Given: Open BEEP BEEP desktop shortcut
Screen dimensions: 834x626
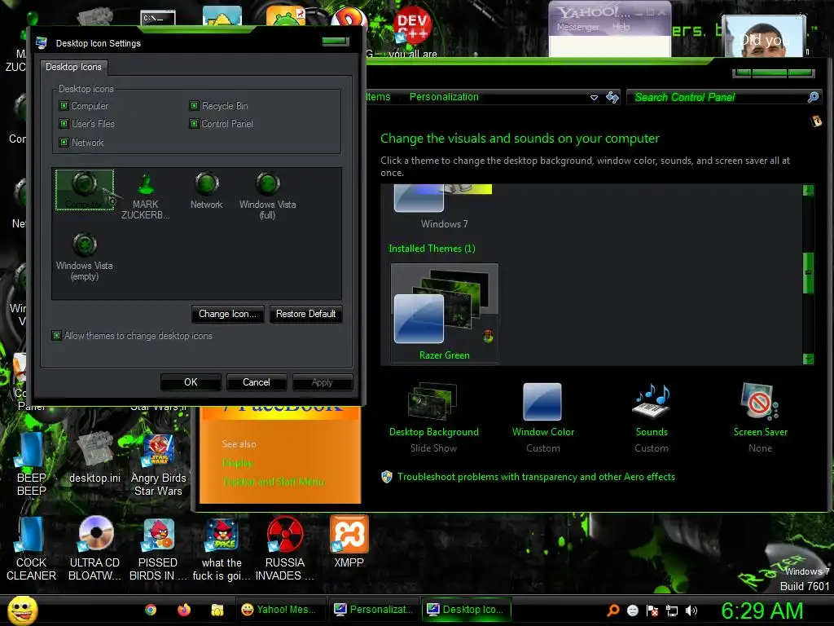Looking at the screenshot, I should [x=31, y=464].
